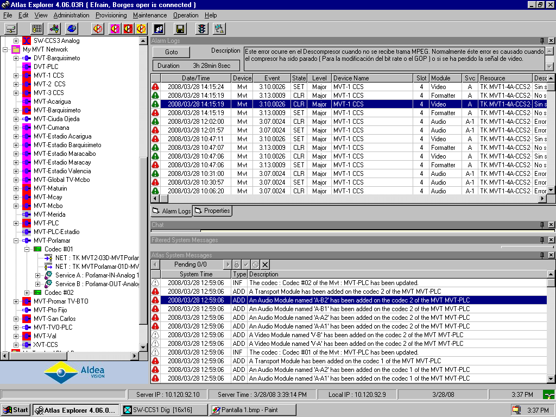
Task: Expand the Codec #02 node
Action: coord(27,293)
